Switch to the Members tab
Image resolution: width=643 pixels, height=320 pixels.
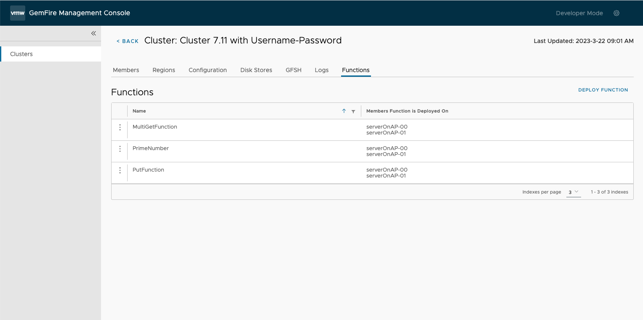tap(126, 70)
